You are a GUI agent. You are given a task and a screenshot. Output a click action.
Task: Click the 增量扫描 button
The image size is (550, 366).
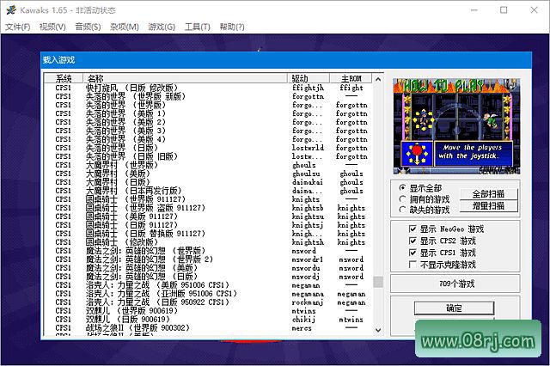click(488, 206)
